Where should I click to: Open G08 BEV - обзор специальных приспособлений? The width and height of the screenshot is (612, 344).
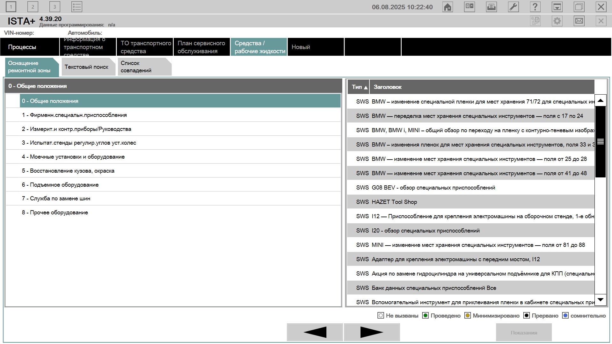point(471,188)
